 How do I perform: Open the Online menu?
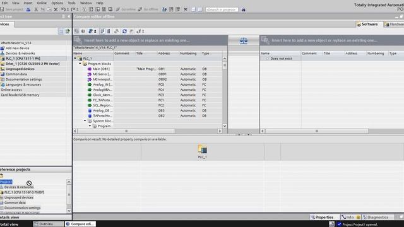[x=42, y=3]
